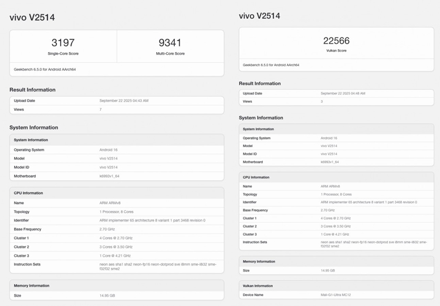The width and height of the screenshot is (440, 306).
Task: Click the Mali-G1-Ultra MC12 device name value
Action: [336, 295]
